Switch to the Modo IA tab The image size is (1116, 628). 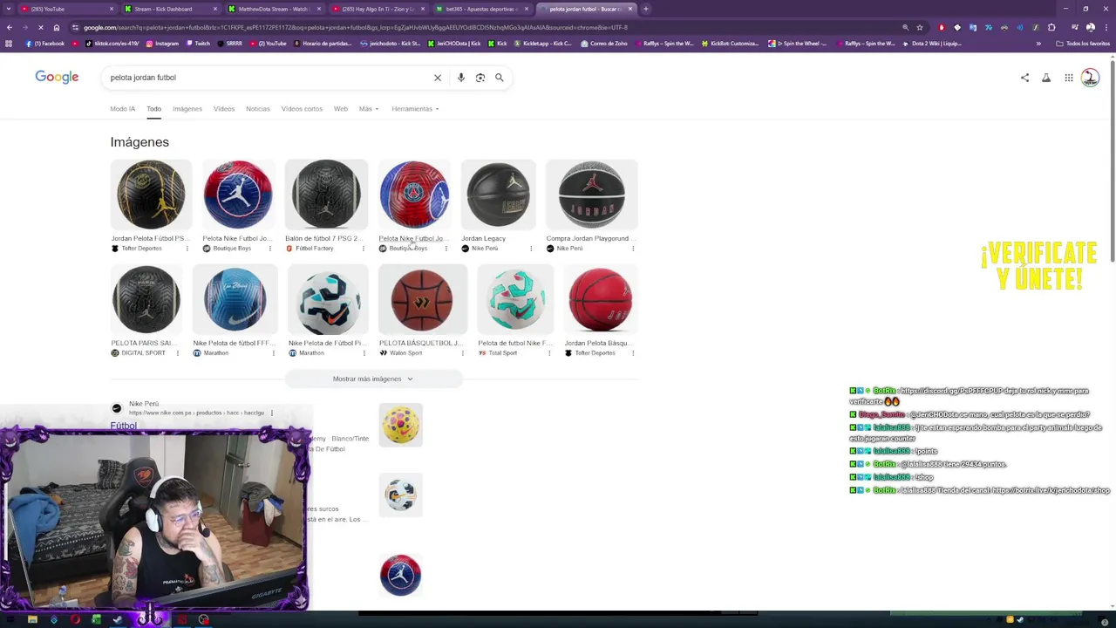[122, 109]
